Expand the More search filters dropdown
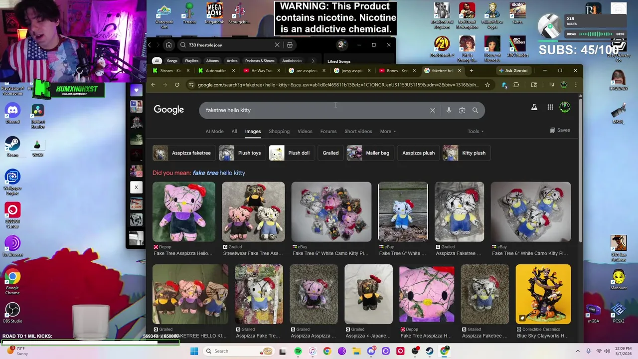 [x=388, y=132]
